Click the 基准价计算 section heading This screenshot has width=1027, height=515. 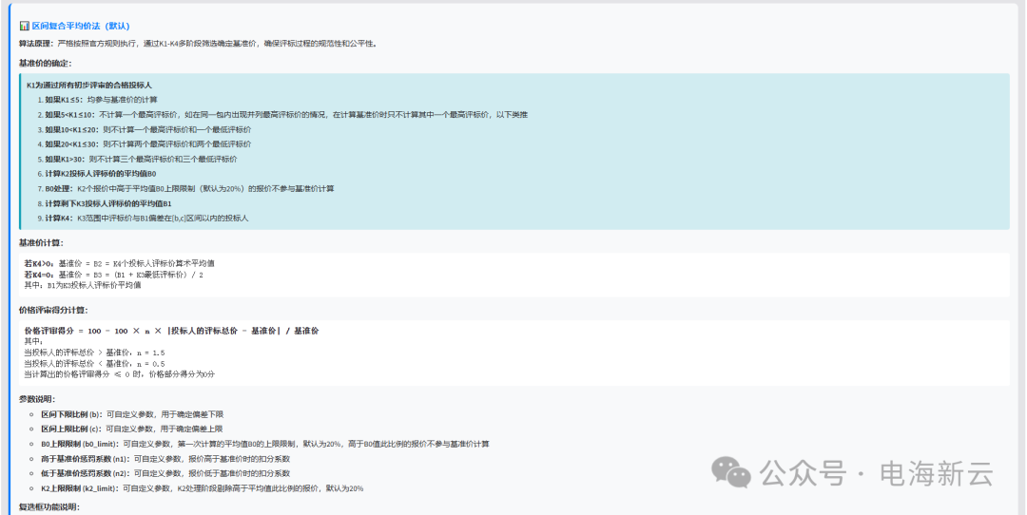tap(41, 243)
